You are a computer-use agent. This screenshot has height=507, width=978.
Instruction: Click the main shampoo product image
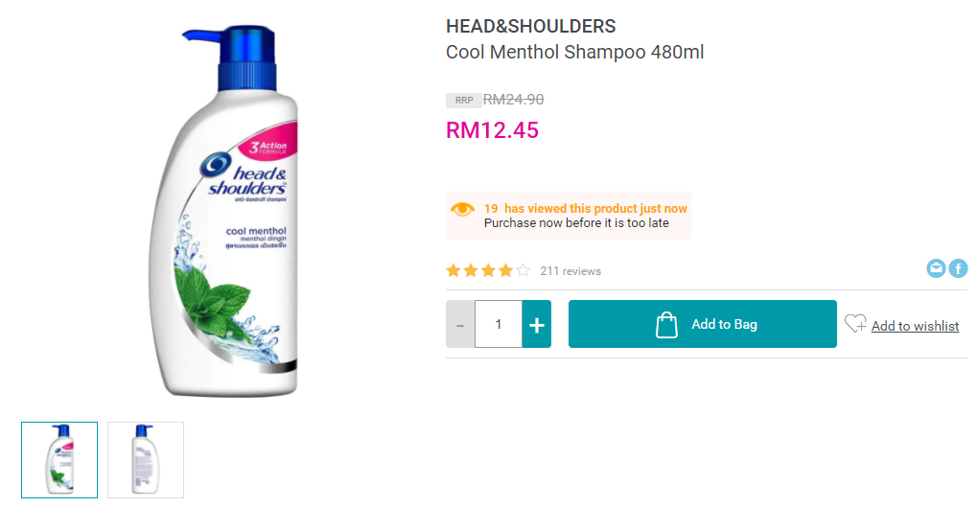[x=224, y=211]
